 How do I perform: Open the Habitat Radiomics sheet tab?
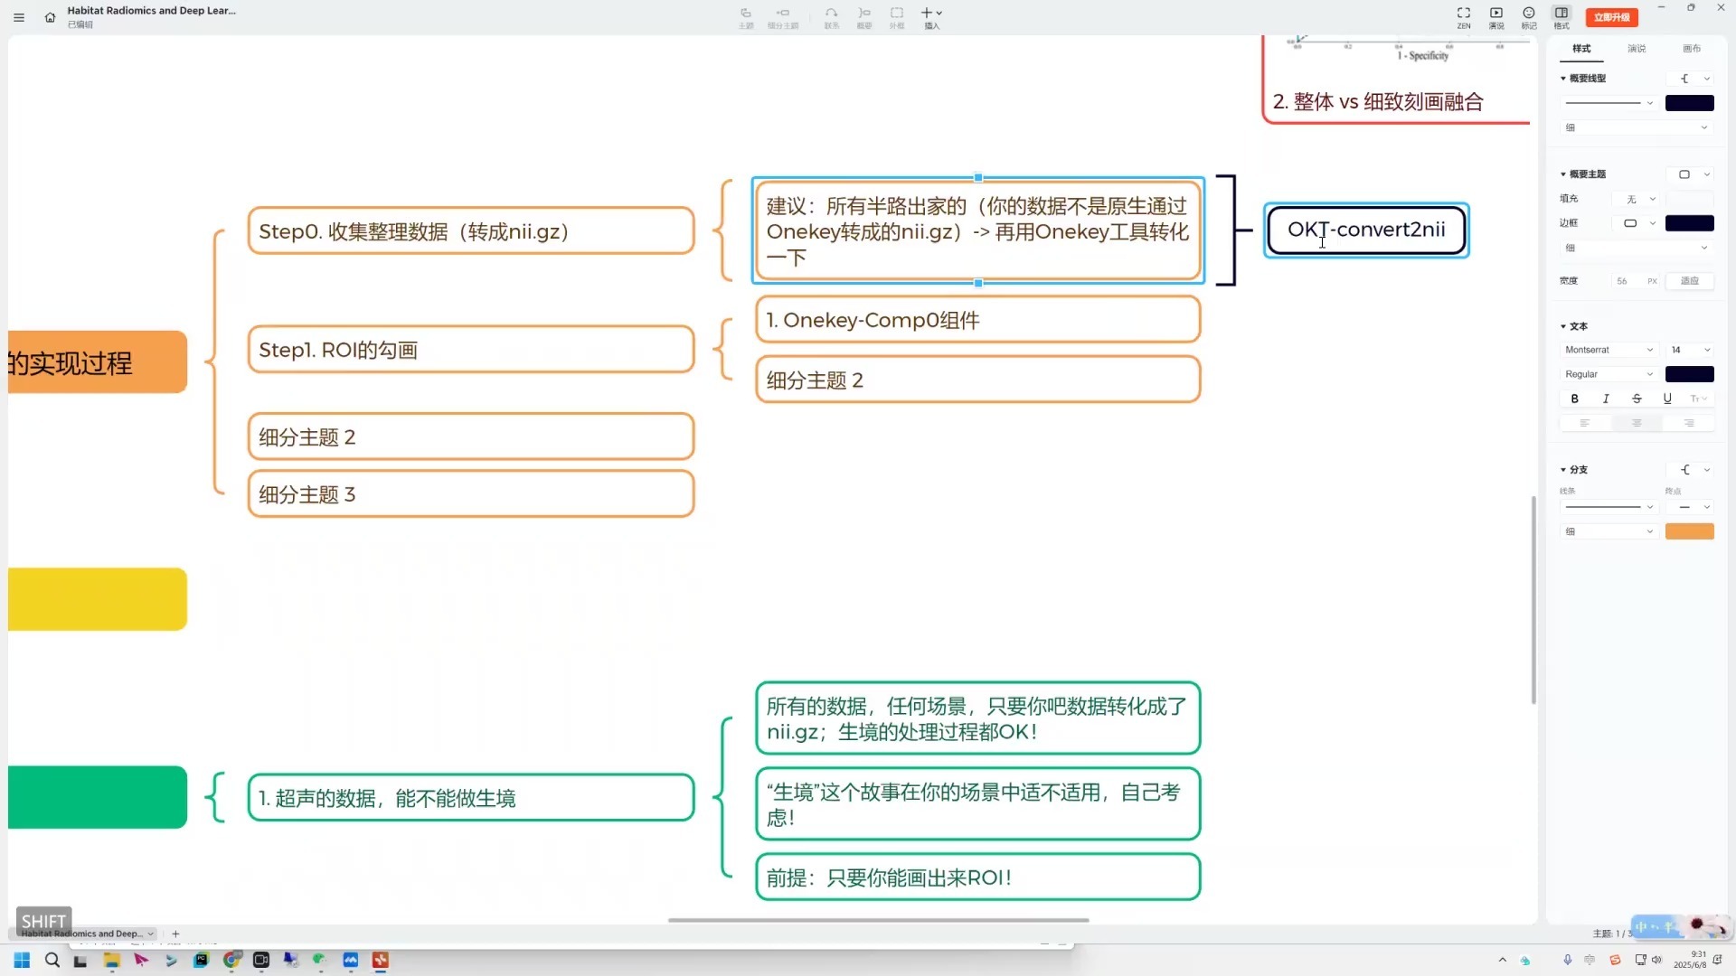click(x=86, y=934)
